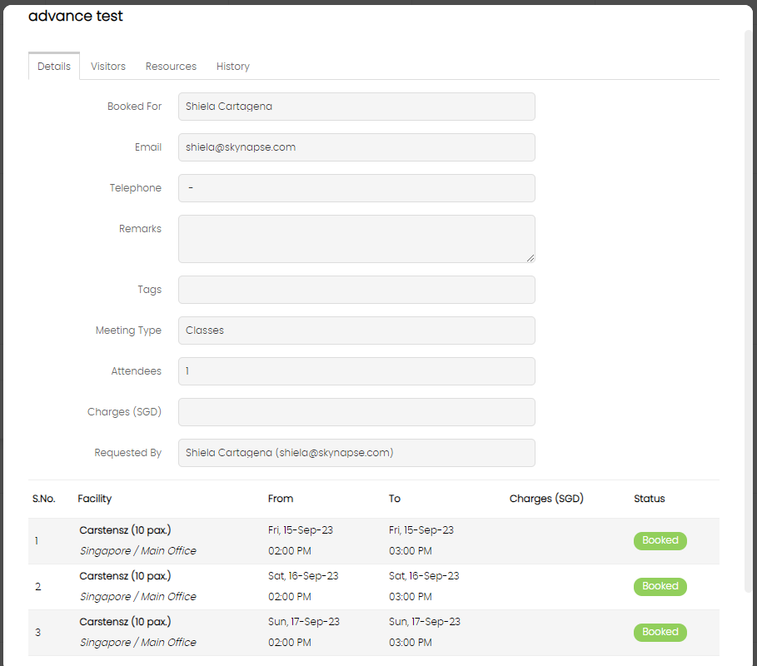Click the Booked status badge for 16-Sep-23
The height and width of the screenshot is (666, 757).
[660, 586]
